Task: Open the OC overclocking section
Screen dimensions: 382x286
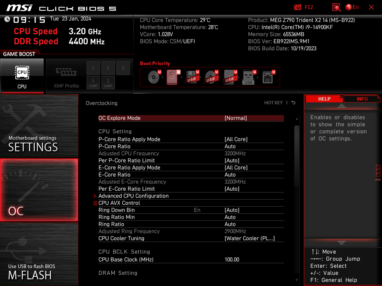Action: (x=39, y=190)
